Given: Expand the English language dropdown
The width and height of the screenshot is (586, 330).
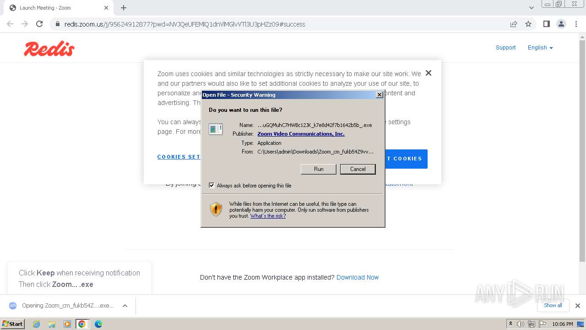Looking at the screenshot, I should click(540, 48).
